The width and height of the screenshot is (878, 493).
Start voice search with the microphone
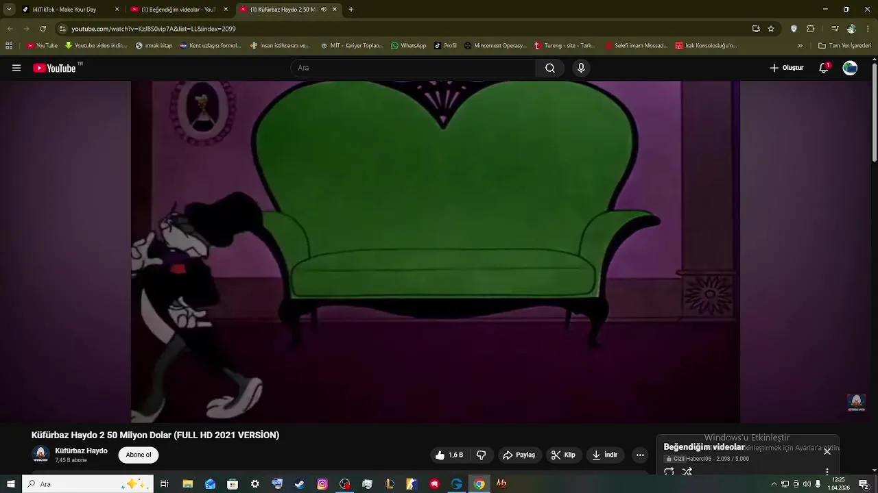[x=581, y=68]
